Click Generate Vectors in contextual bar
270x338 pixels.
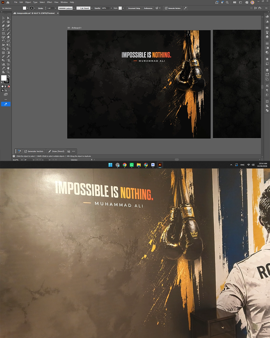click(34, 151)
